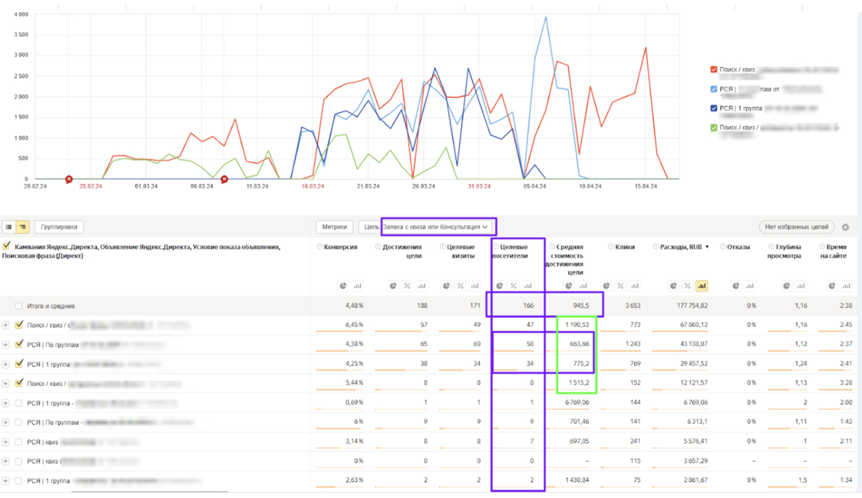
Task: Click the Метрики button
Action: click(334, 227)
